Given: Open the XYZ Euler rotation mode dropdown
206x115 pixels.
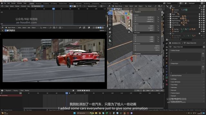Looking at the screenshot, I should tap(147, 33).
